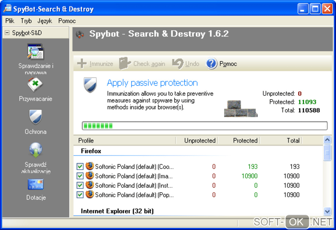Click summary Protected count 11093
The image size is (336, 230).
tap(307, 102)
